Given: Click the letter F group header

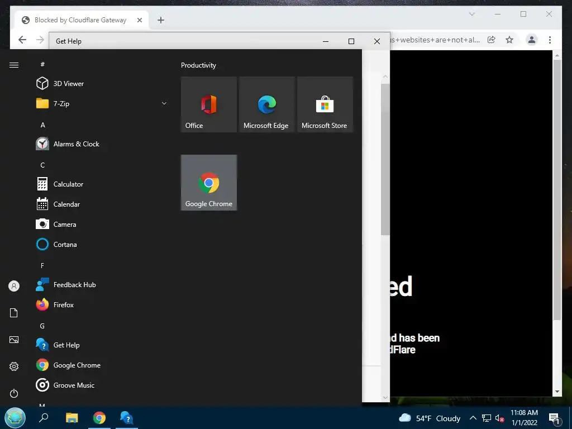Looking at the screenshot, I should [x=42, y=265].
